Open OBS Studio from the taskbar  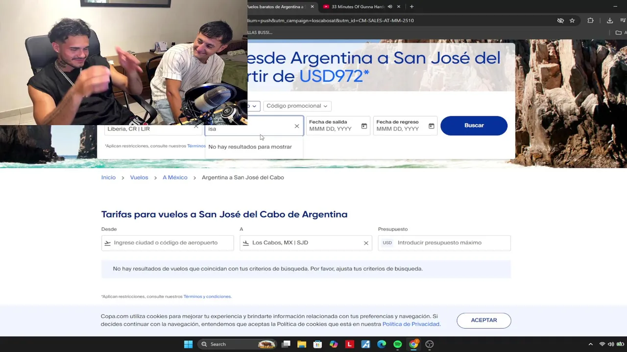430,344
